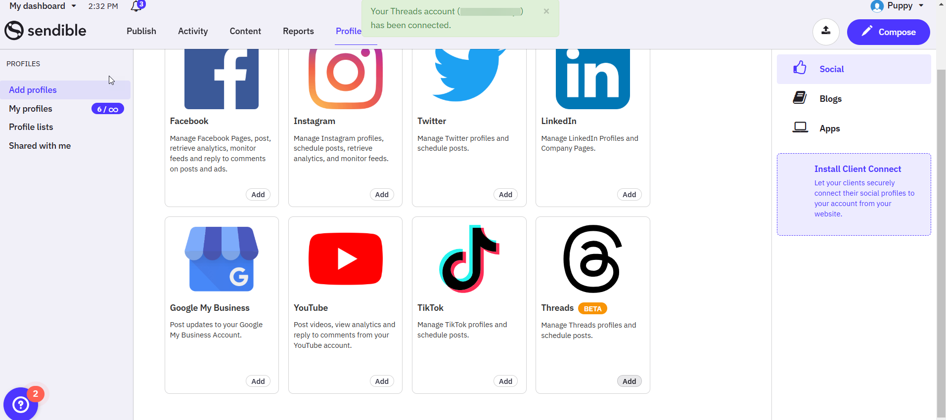Screen dimensions: 946x420
Task: Click the Facebook card title
Action: pyautogui.click(x=189, y=121)
